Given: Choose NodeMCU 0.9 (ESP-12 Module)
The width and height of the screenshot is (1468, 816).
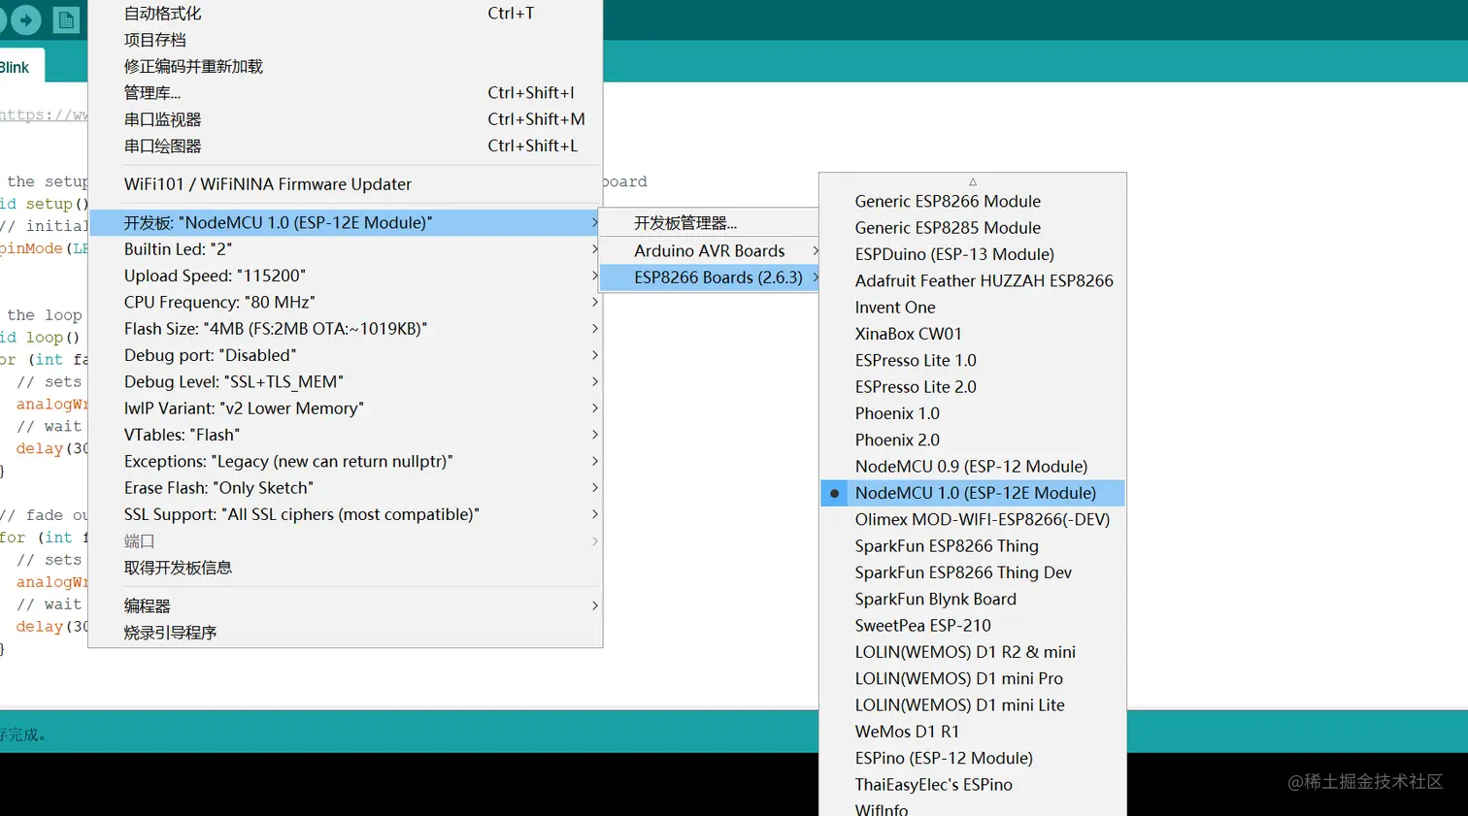Looking at the screenshot, I should coord(973,467).
